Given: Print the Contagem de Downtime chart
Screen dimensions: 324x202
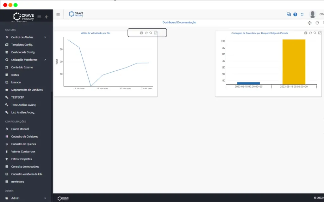Looking at the screenshot, I should [x=306, y=33].
